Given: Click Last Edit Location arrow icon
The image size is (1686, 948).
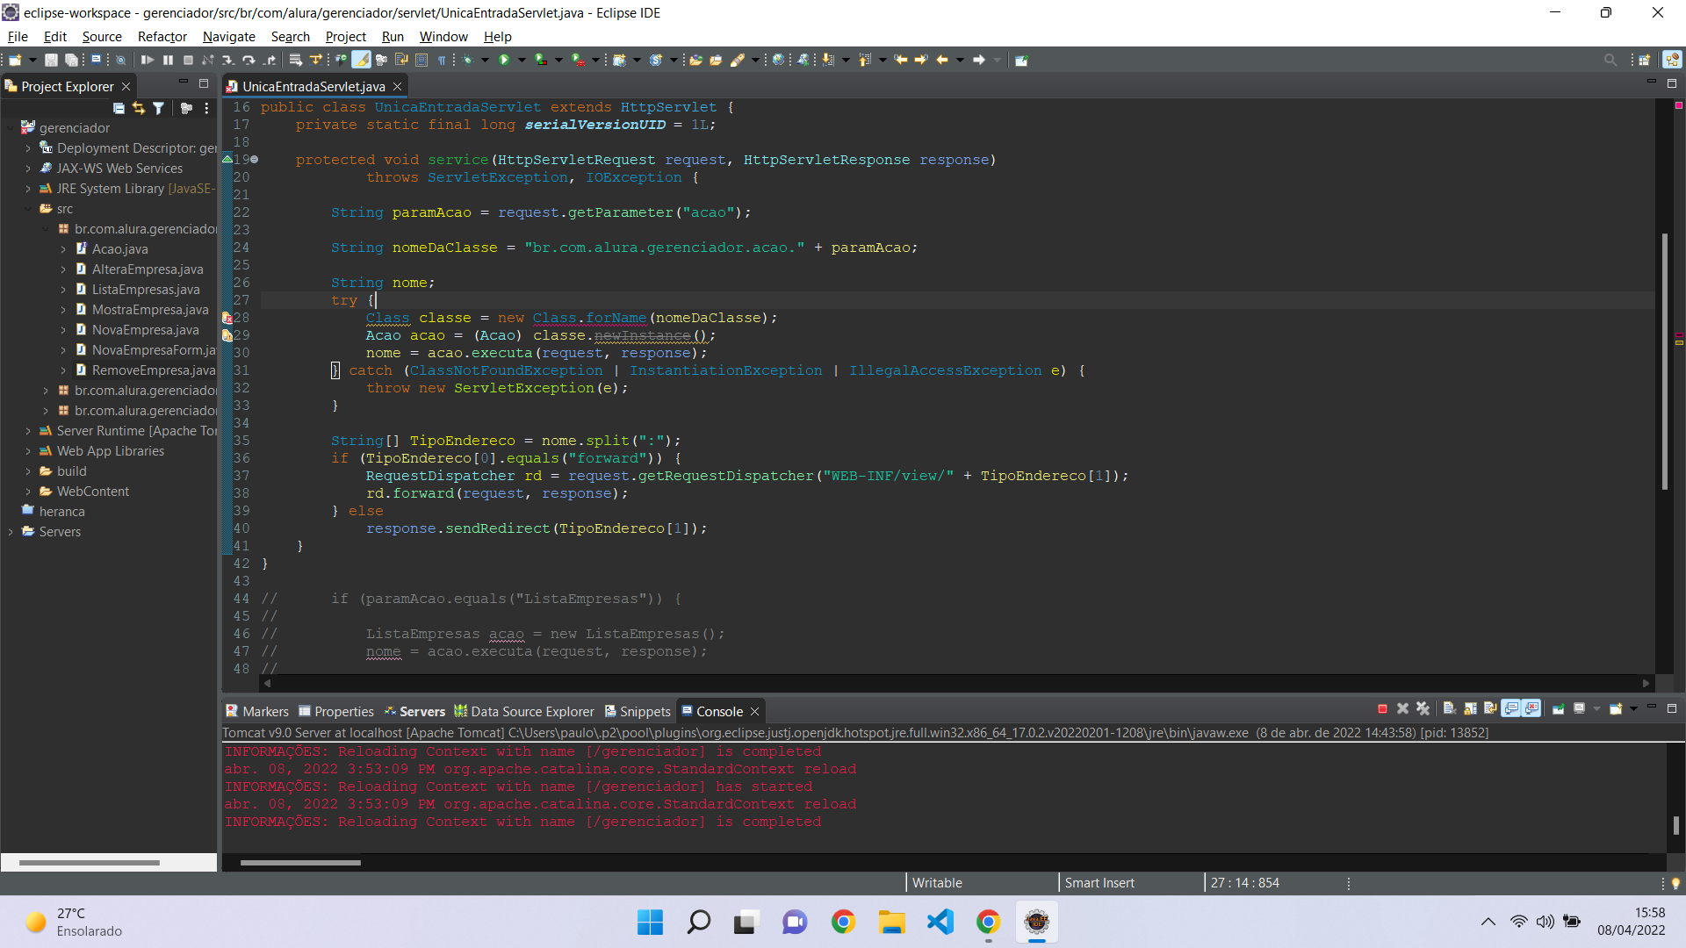Looking at the screenshot, I should pos(900,60).
